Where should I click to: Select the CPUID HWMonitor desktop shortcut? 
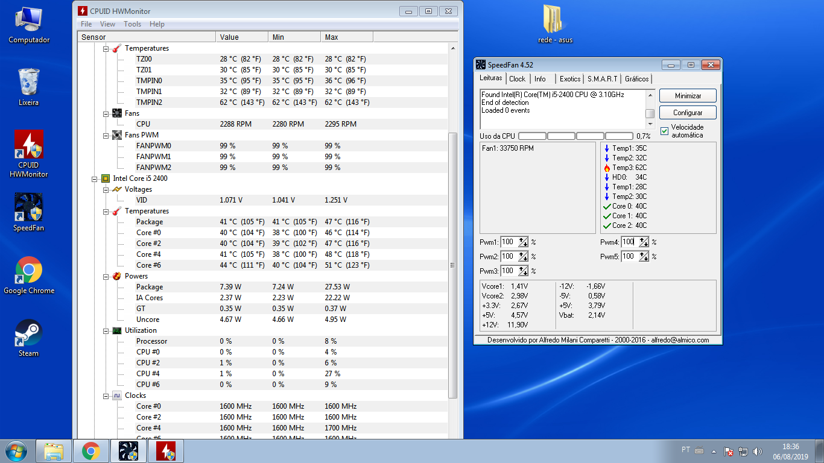coord(28,154)
